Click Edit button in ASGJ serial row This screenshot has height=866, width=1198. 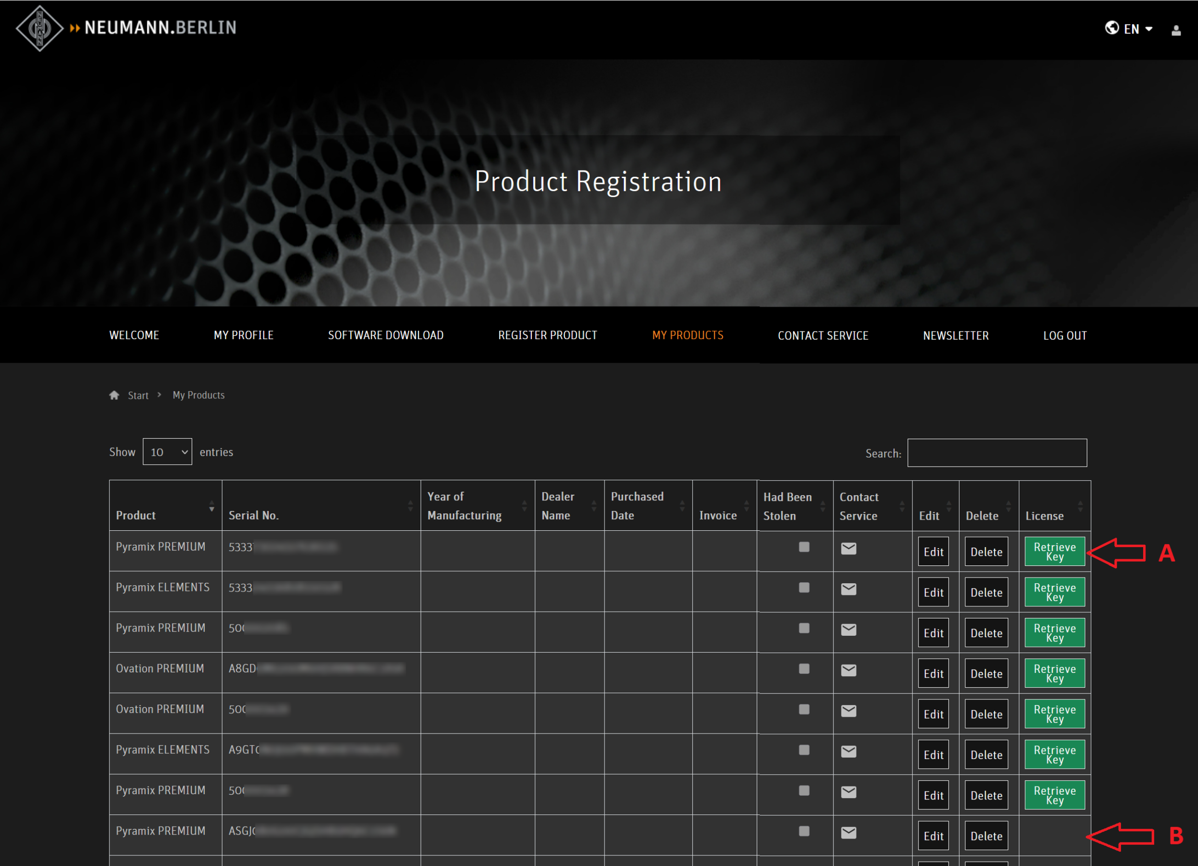point(933,836)
